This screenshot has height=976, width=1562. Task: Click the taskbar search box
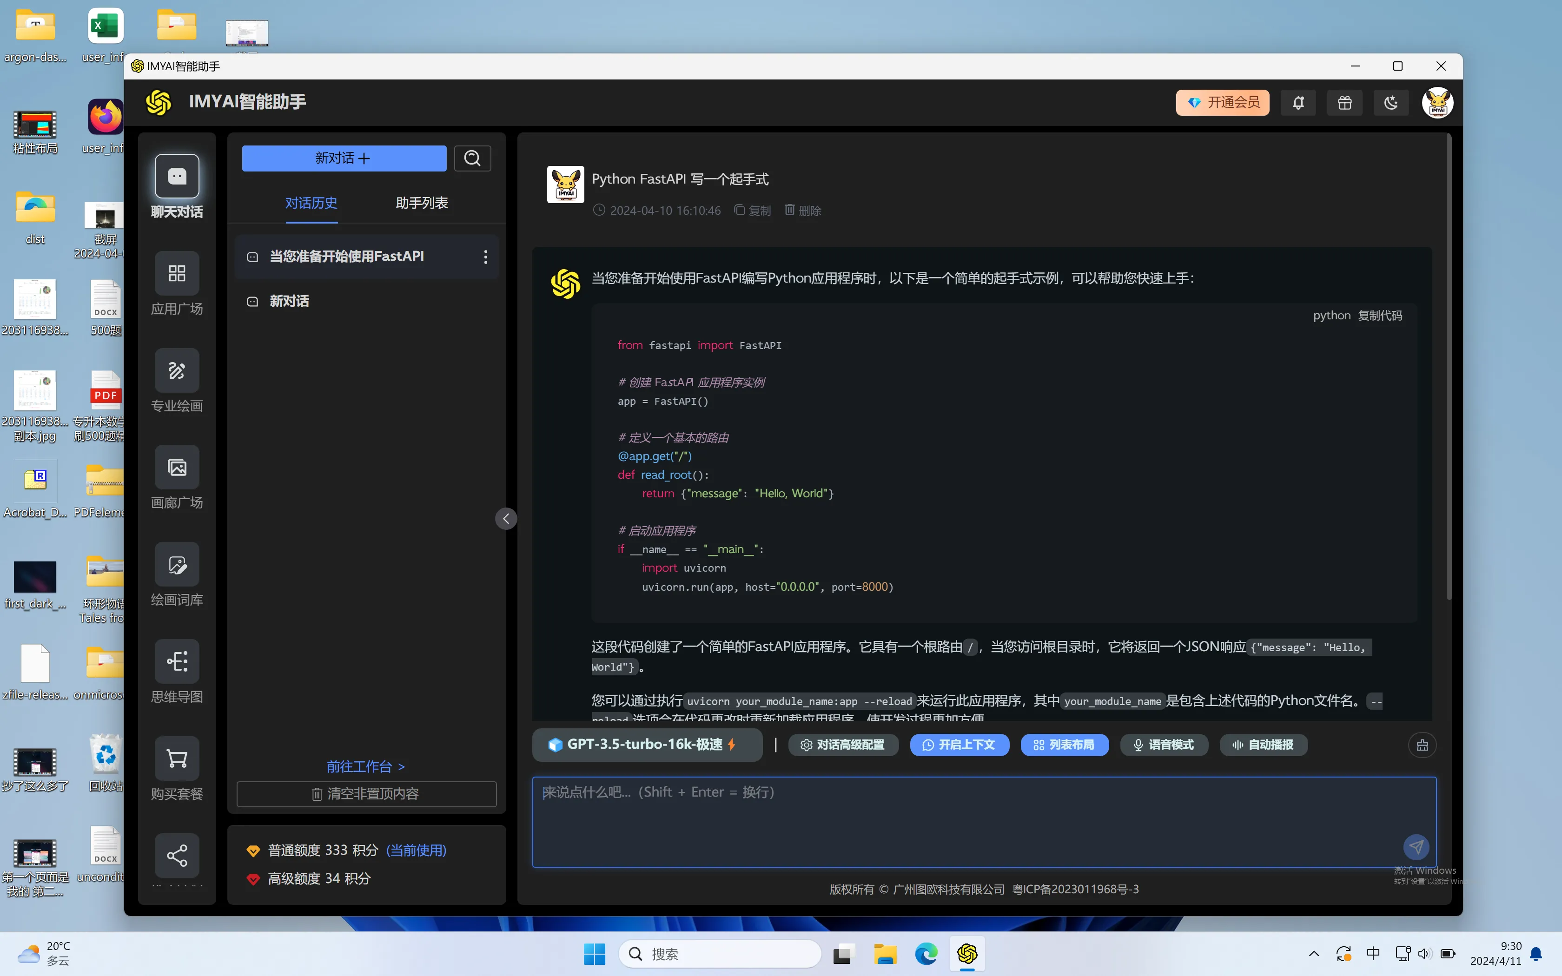(x=720, y=954)
